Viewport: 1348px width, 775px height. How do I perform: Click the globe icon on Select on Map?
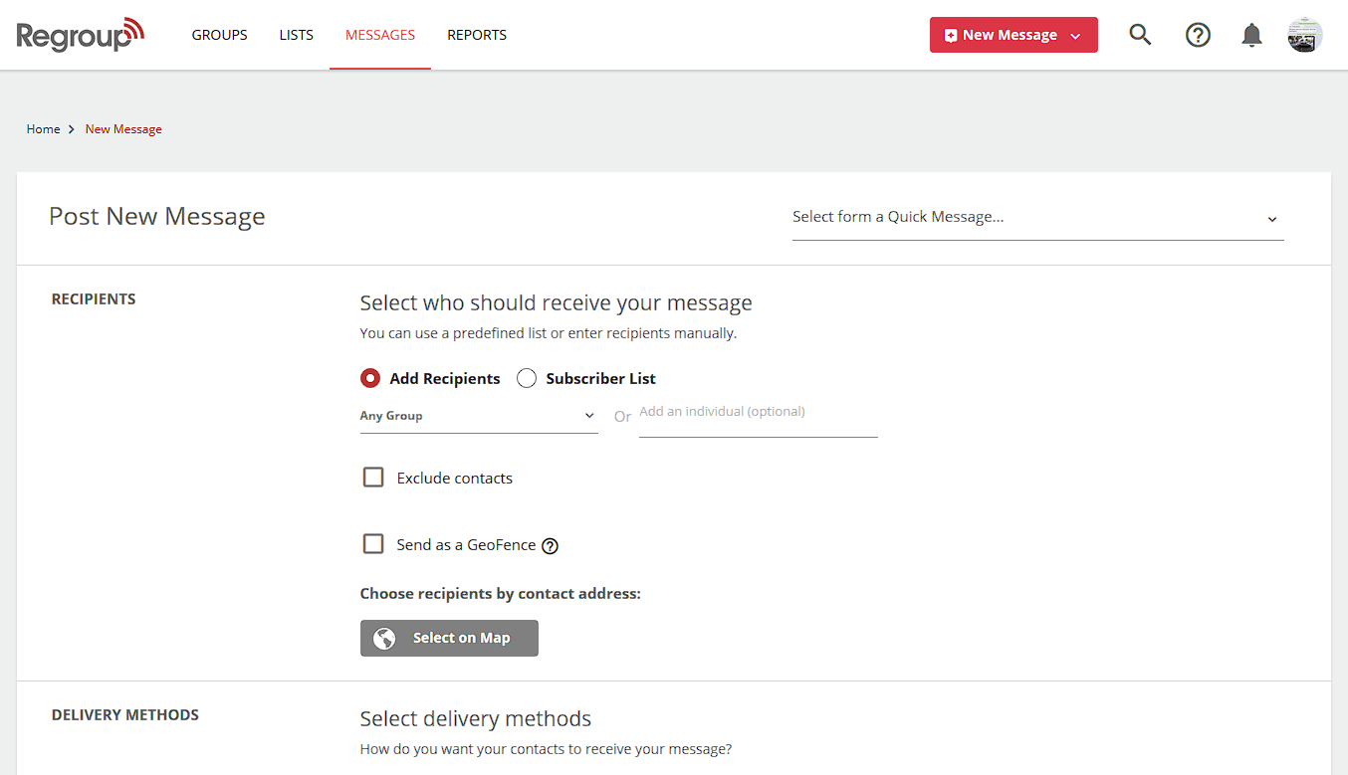[383, 638]
